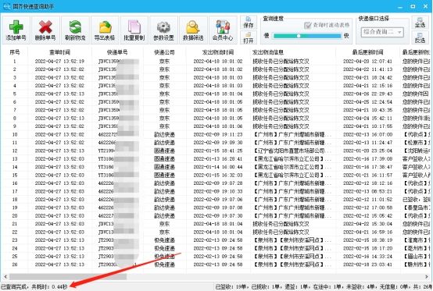Click row 12 send time 2022-01-15 18:41:25
433x291 pixels.
coord(218,151)
